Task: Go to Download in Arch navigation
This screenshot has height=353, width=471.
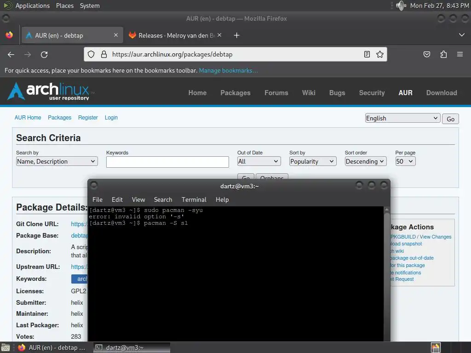Action: (442, 93)
